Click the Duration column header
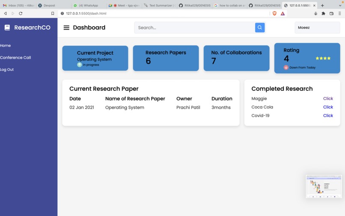The height and width of the screenshot is (216, 345). (222, 99)
